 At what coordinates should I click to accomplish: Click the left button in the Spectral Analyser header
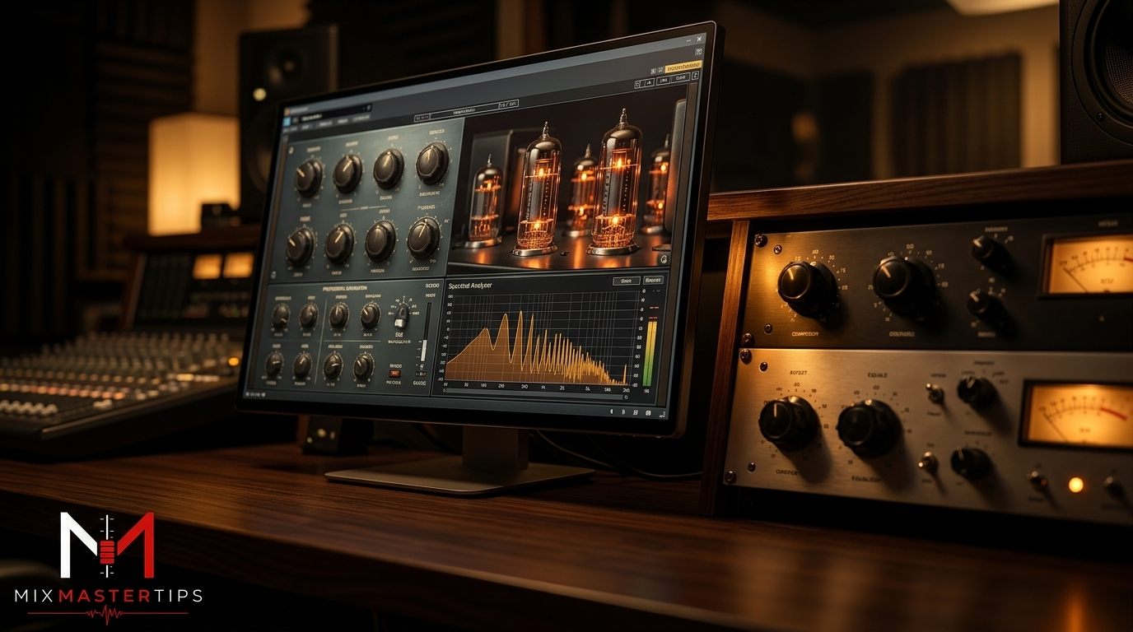pyautogui.click(x=626, y=281)
